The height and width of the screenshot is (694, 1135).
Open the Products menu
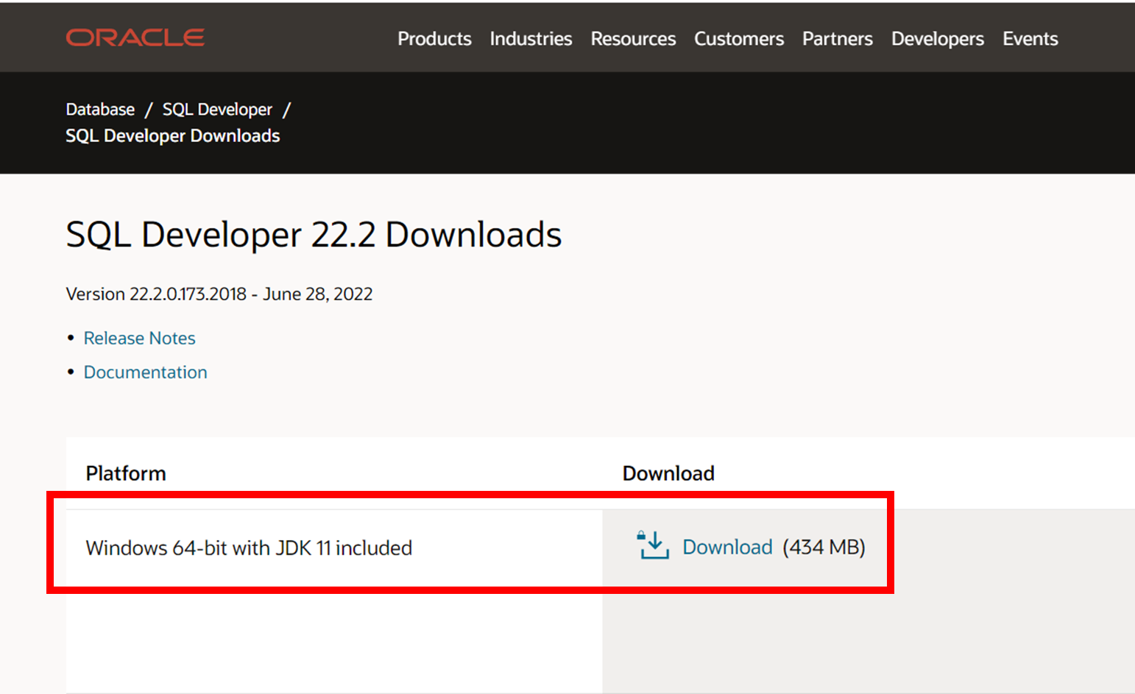[434, 39]
